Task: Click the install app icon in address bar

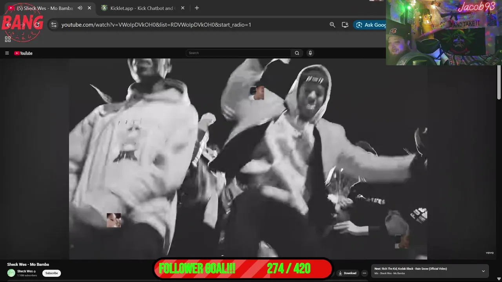Action: (345, 25)
